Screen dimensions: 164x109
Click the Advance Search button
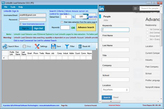point(86,27)
